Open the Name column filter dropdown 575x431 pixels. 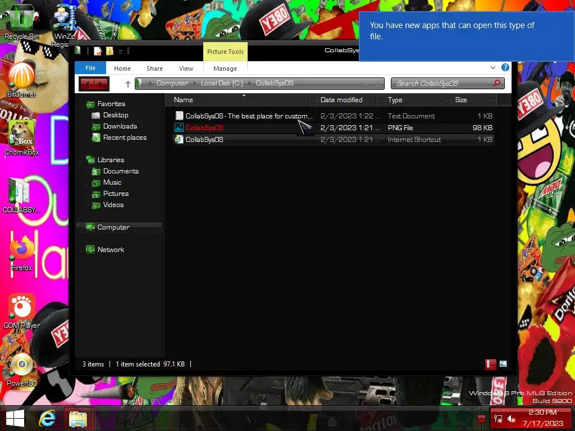tap(313, 100)
